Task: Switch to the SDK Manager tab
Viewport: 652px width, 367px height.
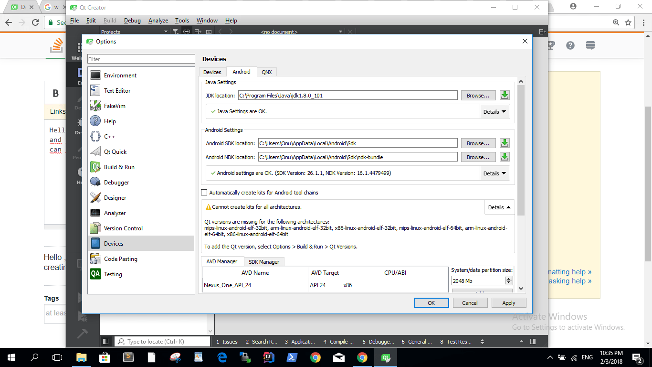Action: click(x=264, y=262)
